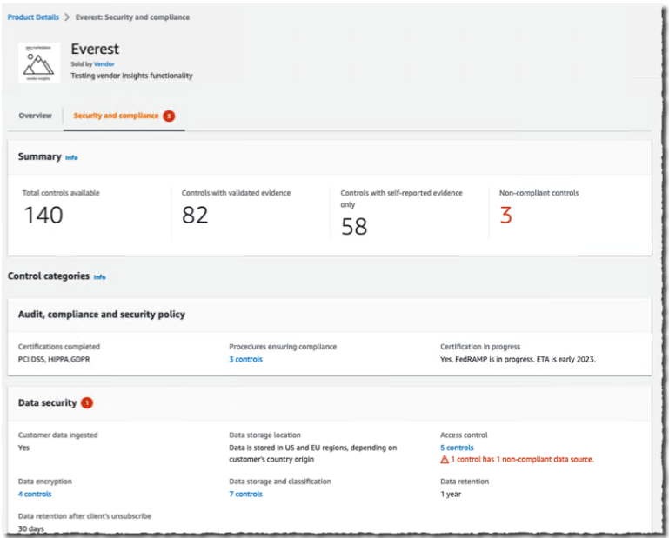Click the breadcrumb chevron separator
The height and width of the screenshot is (538, 669).
point(66,17)
